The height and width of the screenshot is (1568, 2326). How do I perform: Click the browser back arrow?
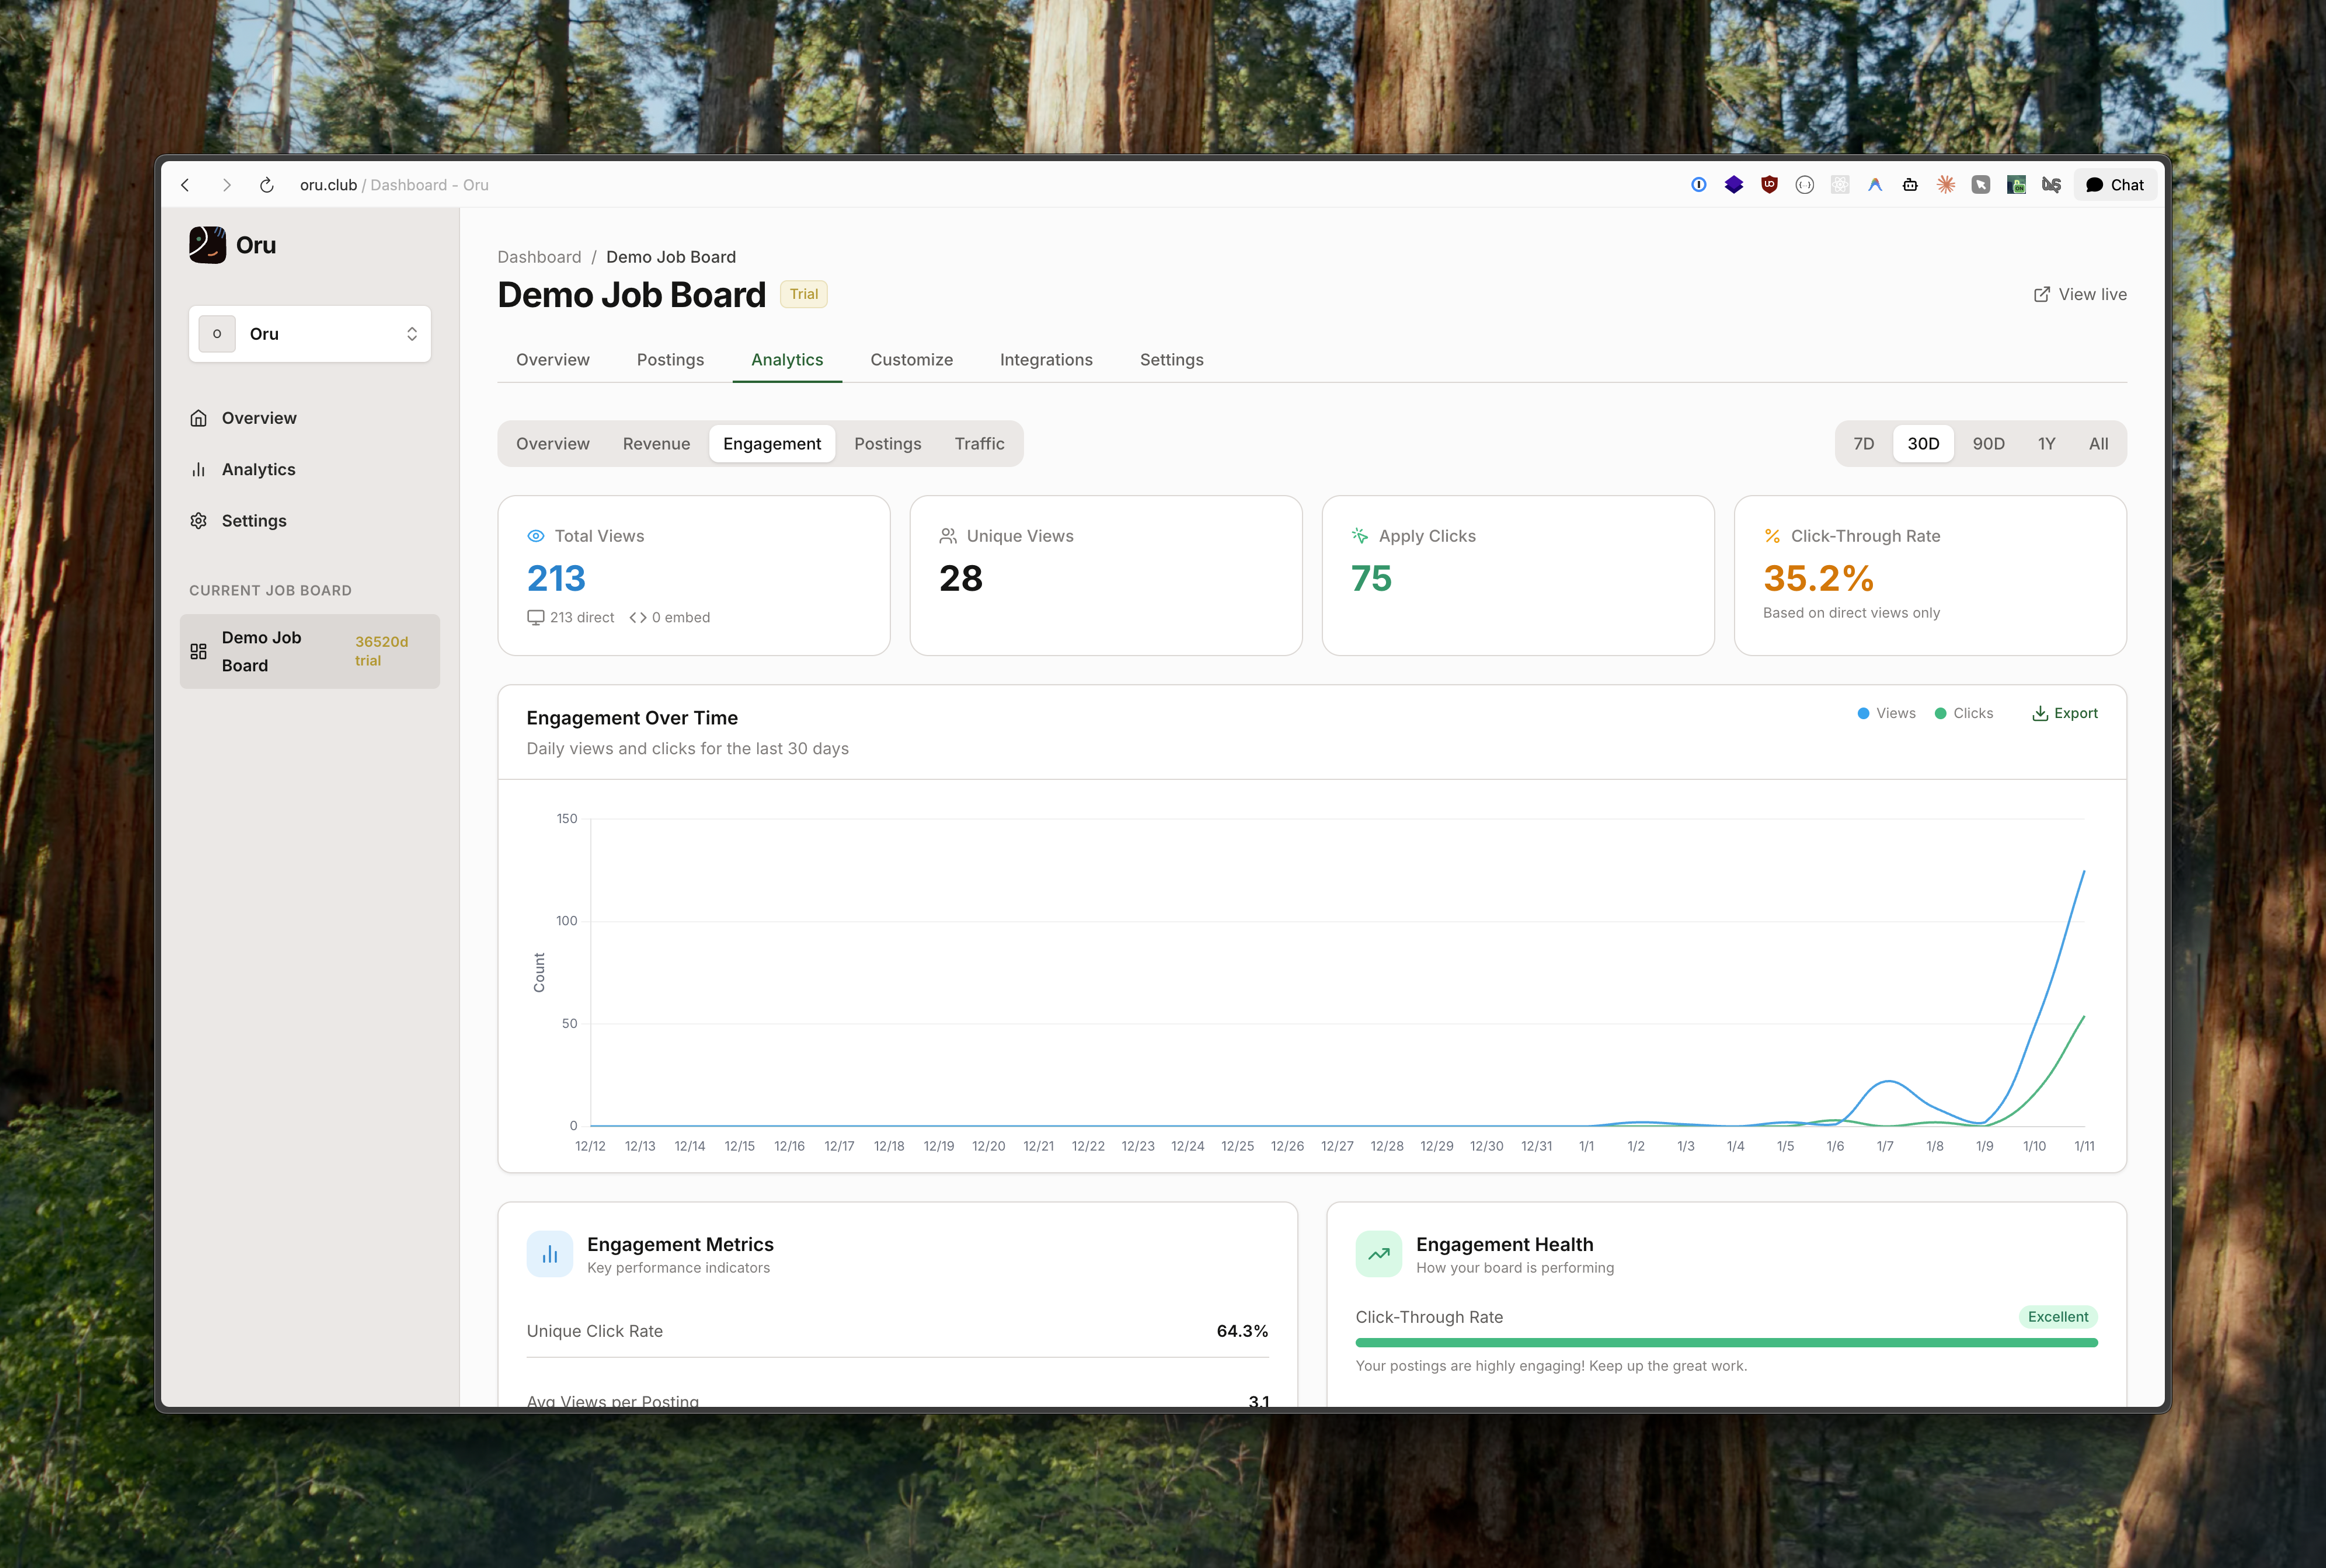tap(186, 185)
